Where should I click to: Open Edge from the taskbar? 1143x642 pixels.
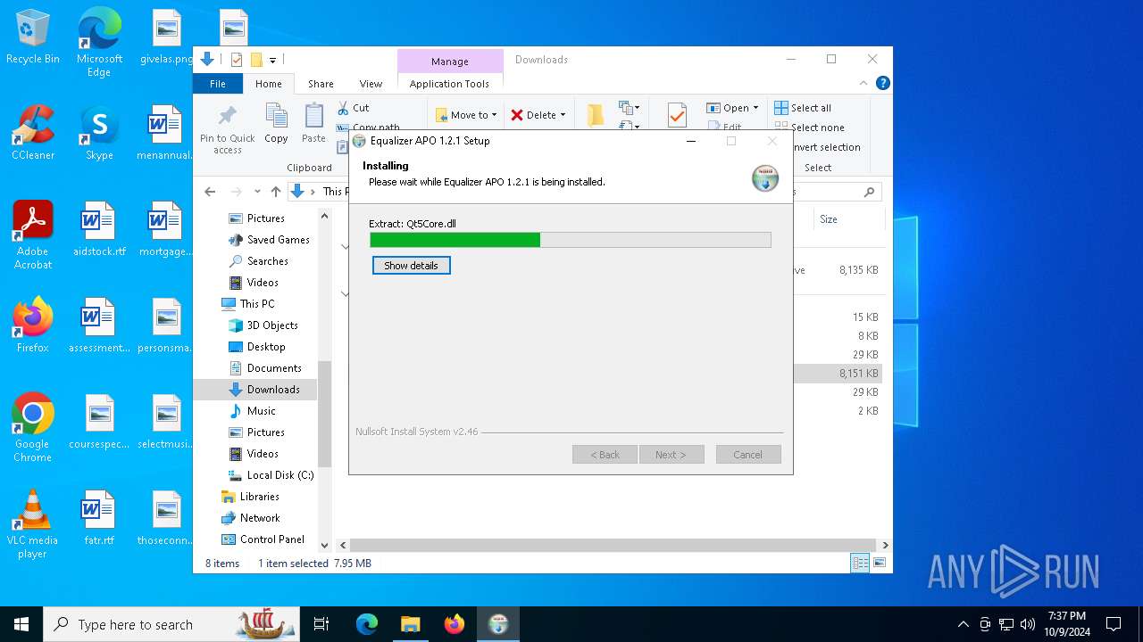pyautogui.click(x=367, y=624)
